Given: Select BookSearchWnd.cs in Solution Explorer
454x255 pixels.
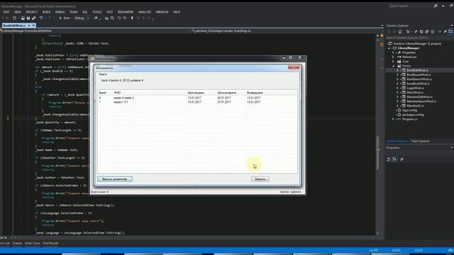Looking at the screenshot, I should [x=419, y=79].
